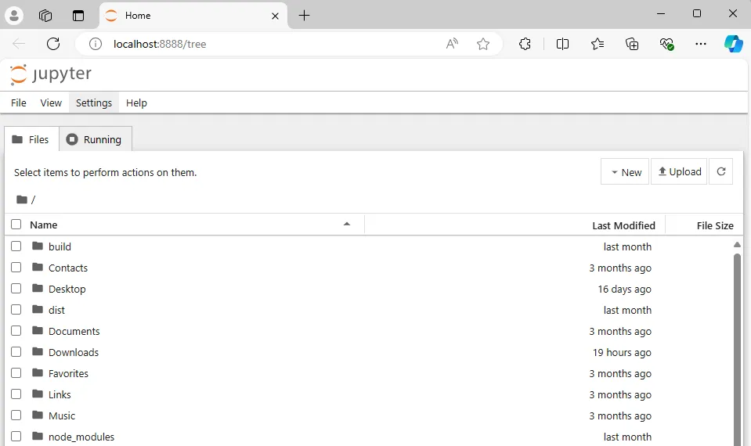Open the New dropdown menu
The image size is (751, 446).
click(625, 172)
